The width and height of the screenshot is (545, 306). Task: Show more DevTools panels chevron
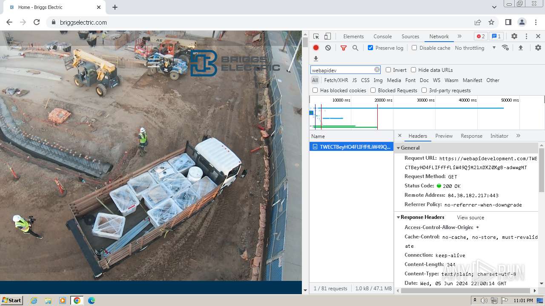tap(459, 36)
